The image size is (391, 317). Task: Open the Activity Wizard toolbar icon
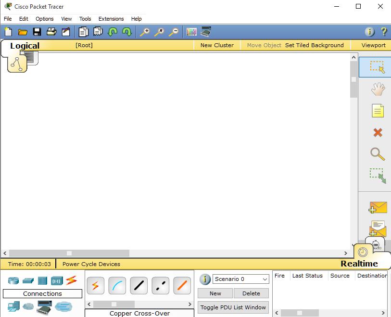coord(66,32)
